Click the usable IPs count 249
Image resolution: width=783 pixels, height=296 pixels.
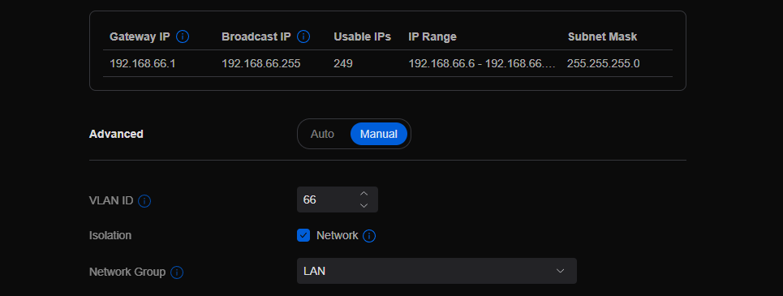pyautogui.click(x=343, y=63)
